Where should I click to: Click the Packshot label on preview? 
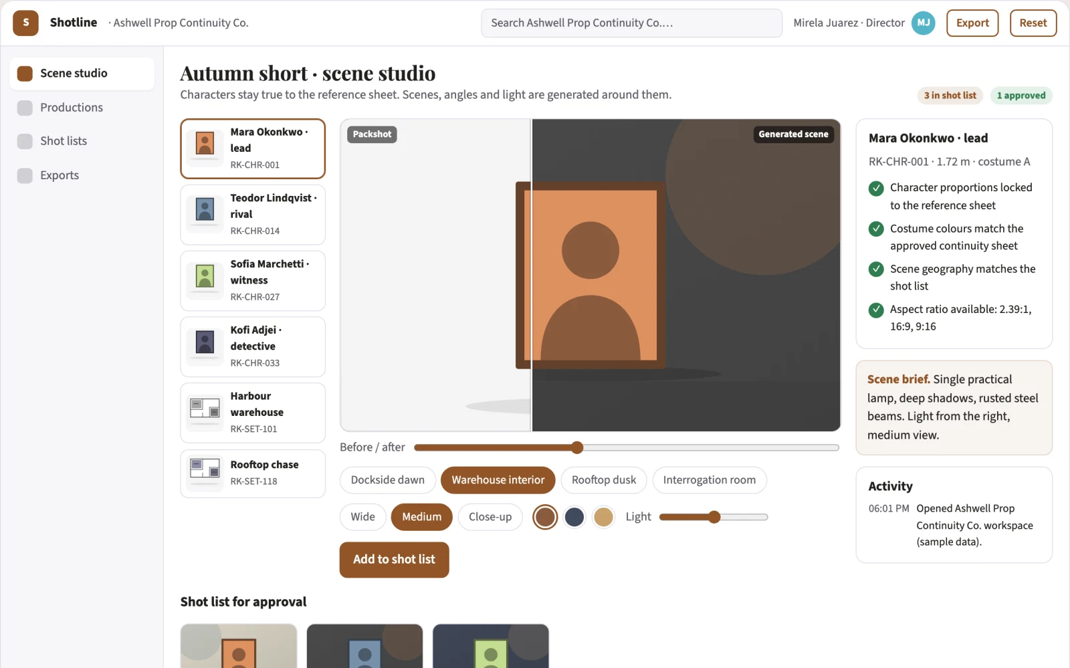click(x=372, y=134)
